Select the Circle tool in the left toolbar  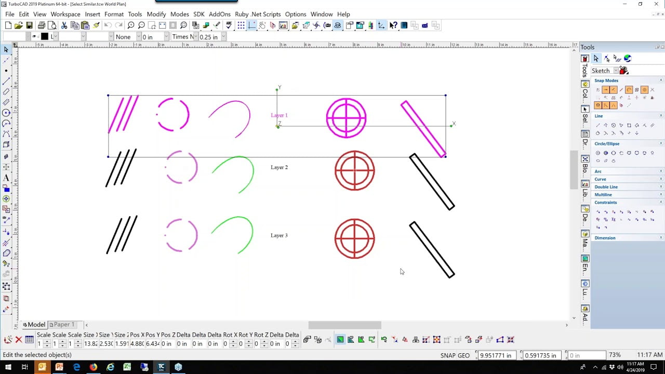pos(6,113)
